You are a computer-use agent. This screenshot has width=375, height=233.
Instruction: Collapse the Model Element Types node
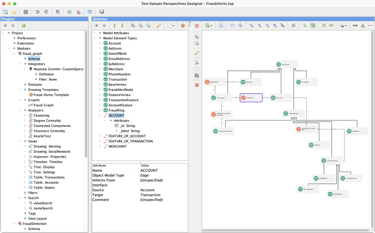pos(94,38)
